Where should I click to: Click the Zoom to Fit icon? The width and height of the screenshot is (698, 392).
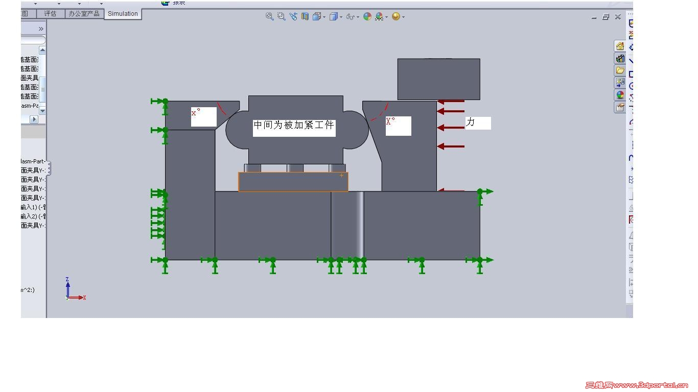(x=269, y=16)
